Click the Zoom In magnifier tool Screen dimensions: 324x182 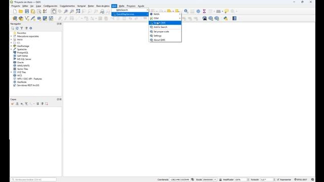(66, 11)
